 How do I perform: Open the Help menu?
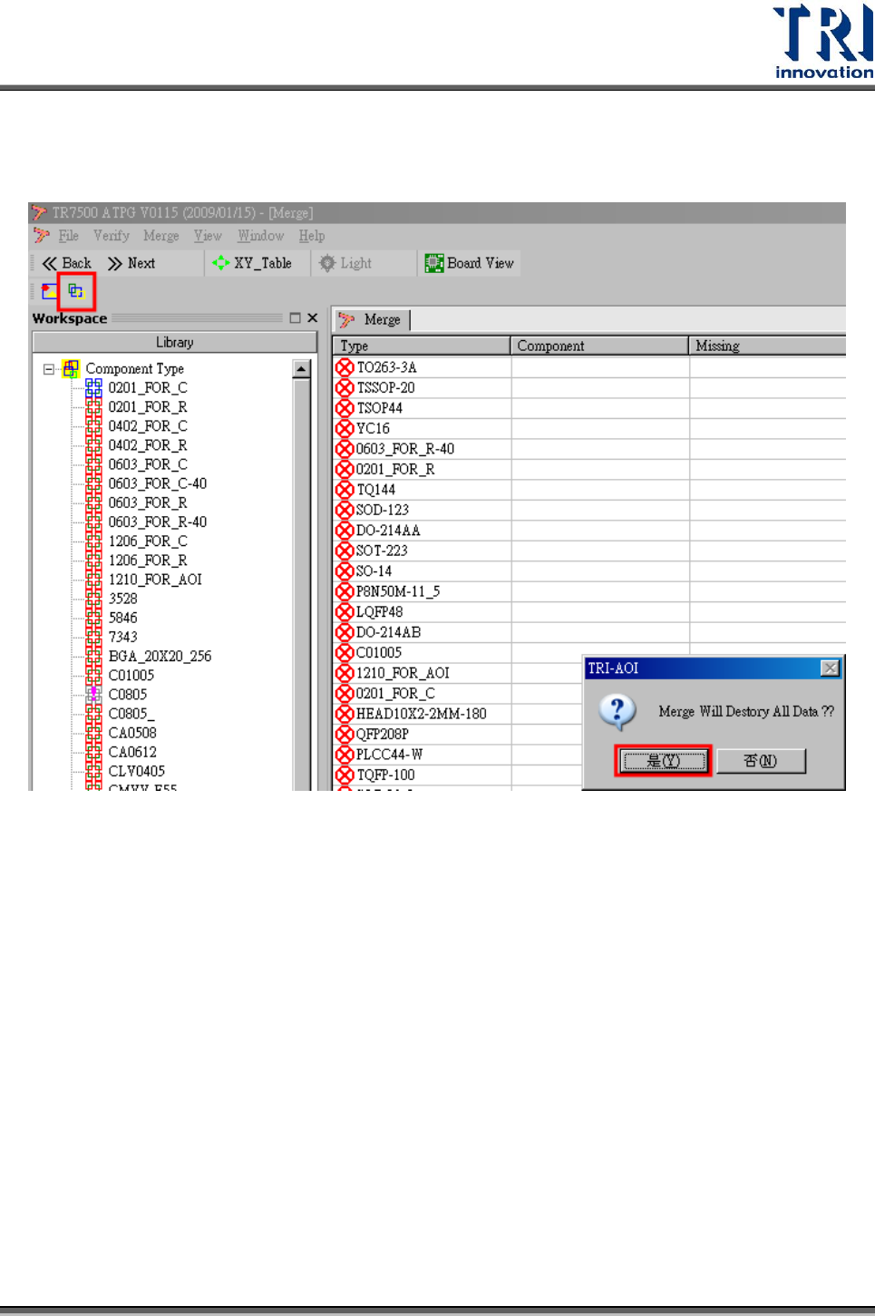click(x=312, y=236)
